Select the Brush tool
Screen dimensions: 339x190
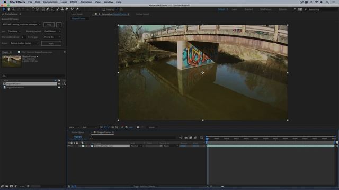click(58, 9)
